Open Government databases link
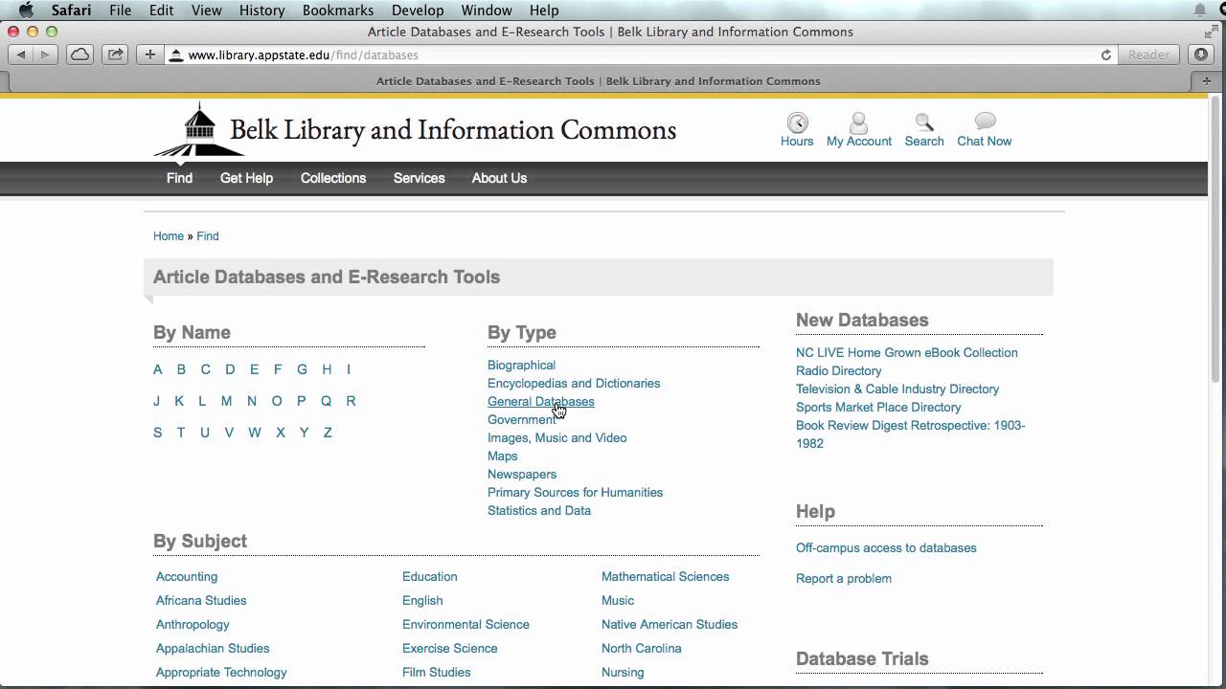This screenshot has width=1226, height=689. (521, 420)
